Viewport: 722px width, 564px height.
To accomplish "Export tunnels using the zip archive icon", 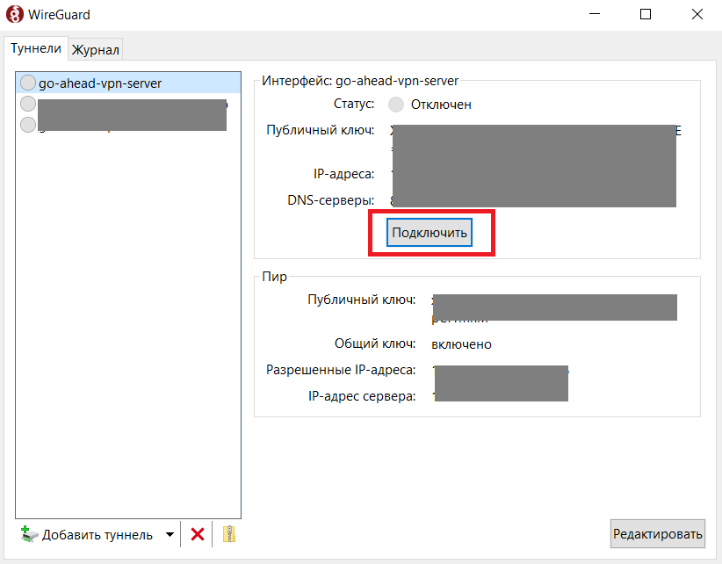I will tap(229, 534).
